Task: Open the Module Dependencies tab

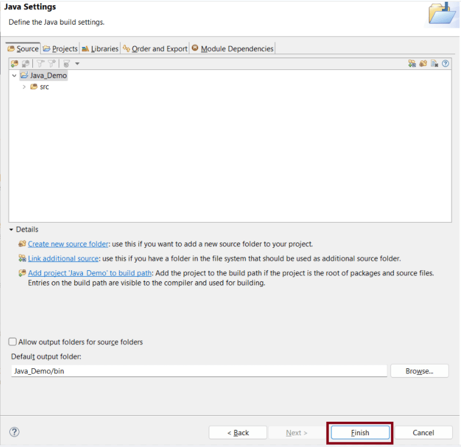Action: click(232, 49)
